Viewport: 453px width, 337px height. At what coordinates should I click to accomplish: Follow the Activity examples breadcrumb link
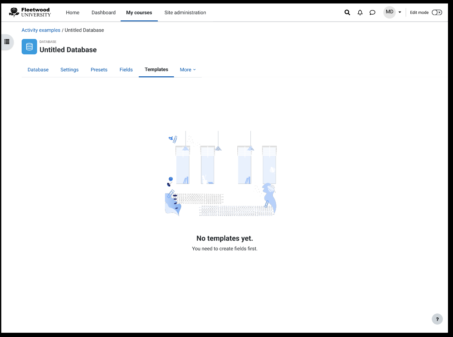[x=41, y=30]
